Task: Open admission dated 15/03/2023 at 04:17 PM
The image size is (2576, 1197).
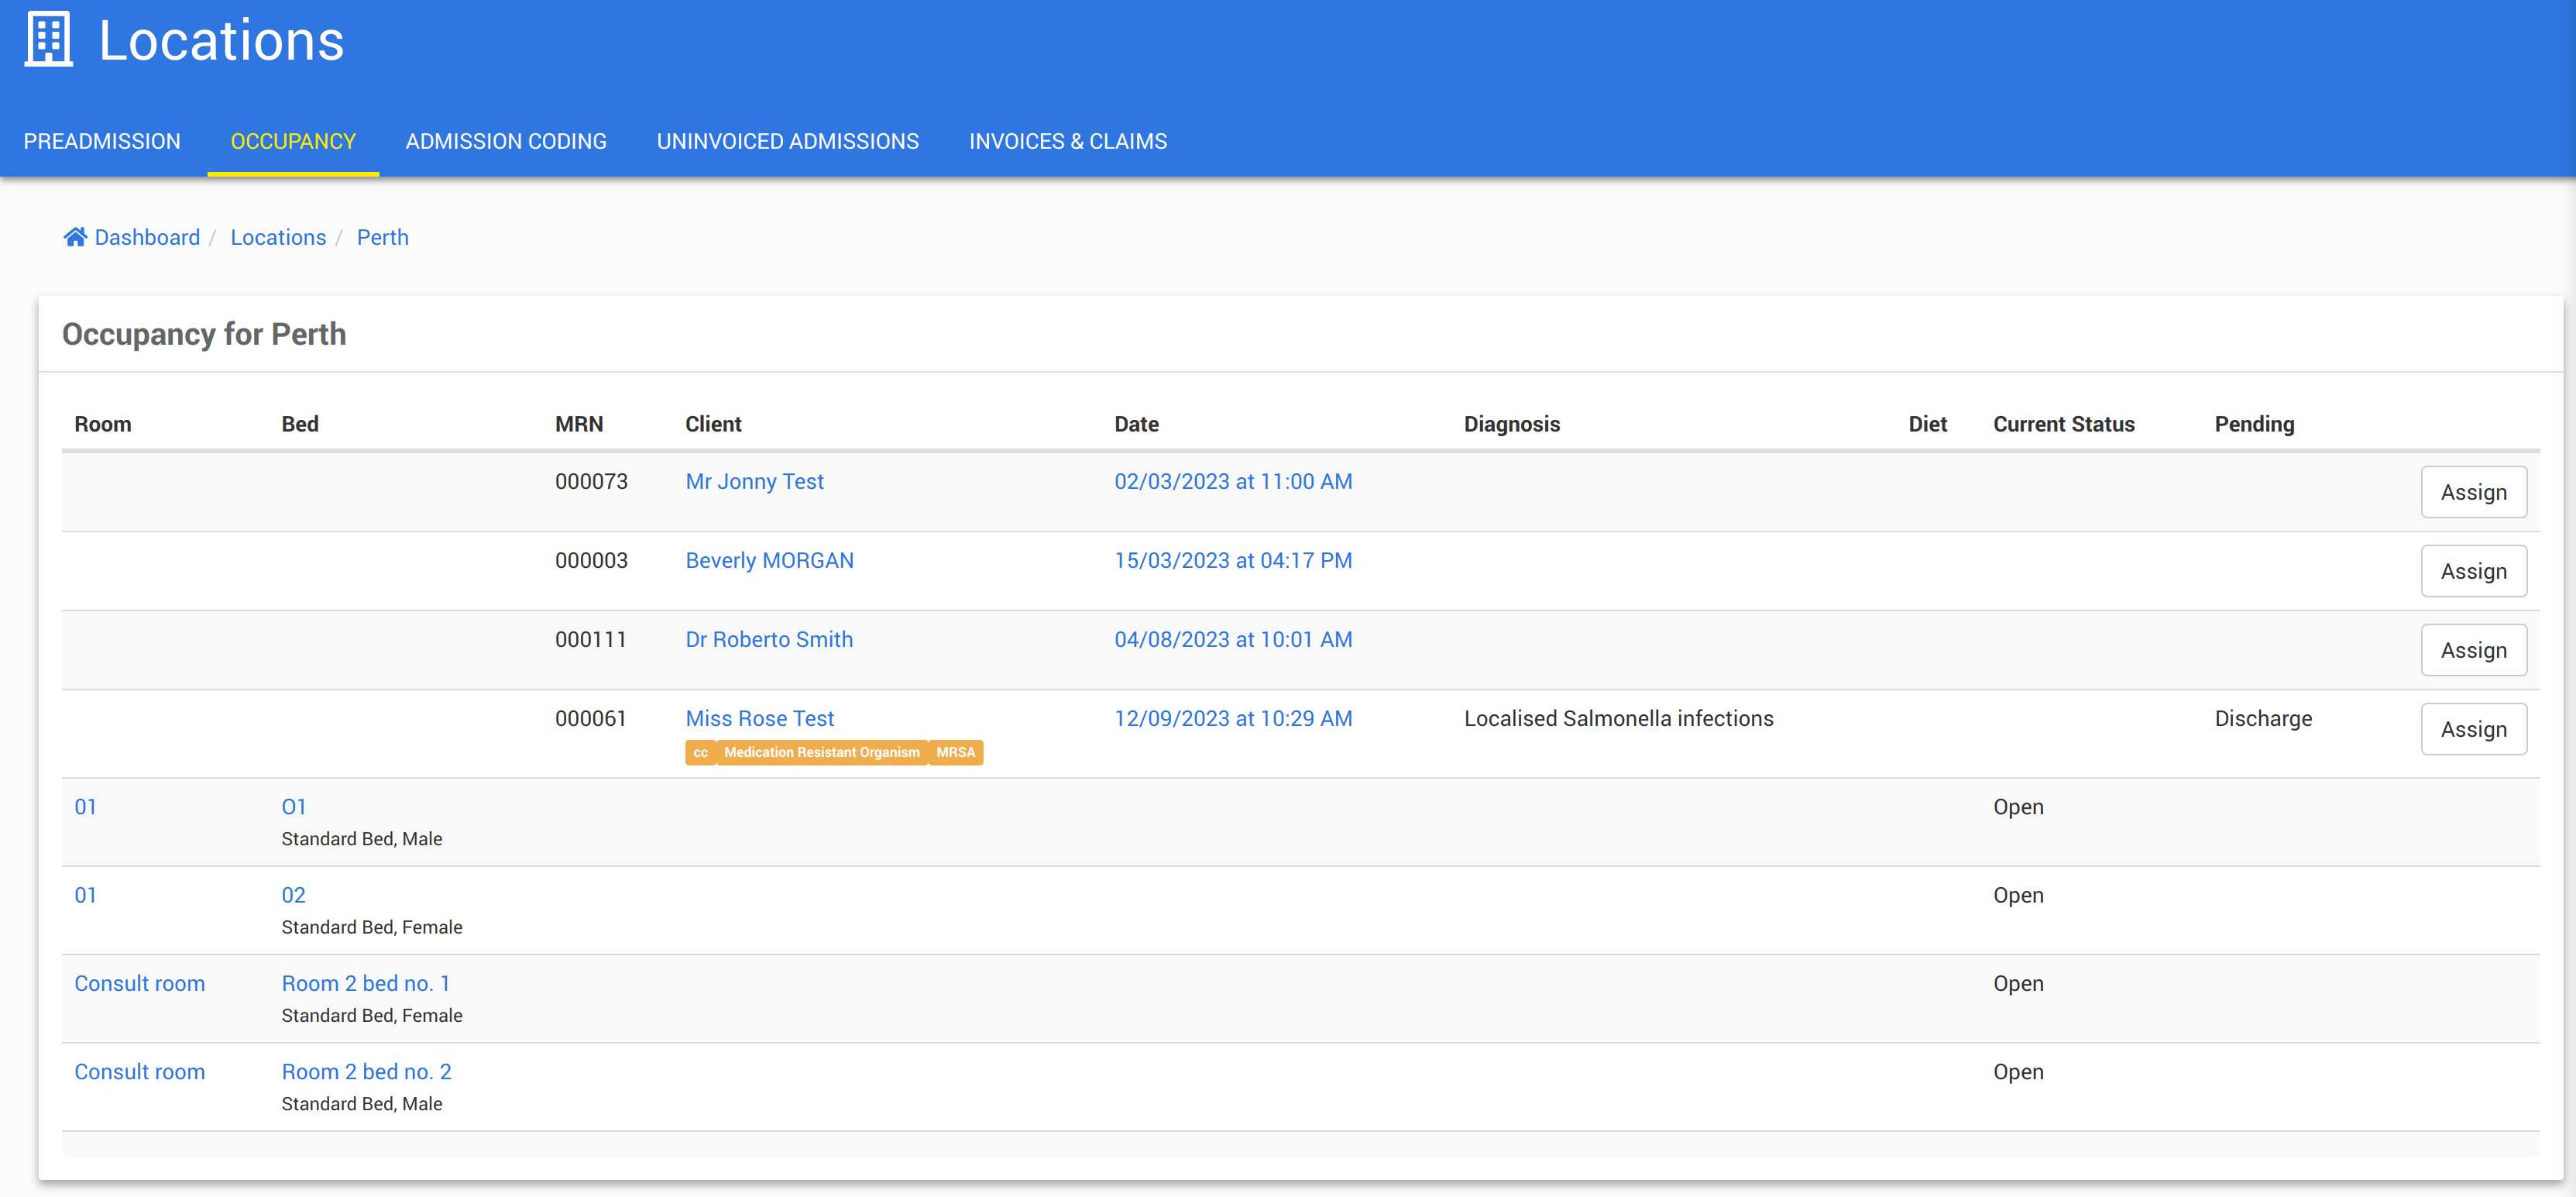Action: (x=1232, y=560)
